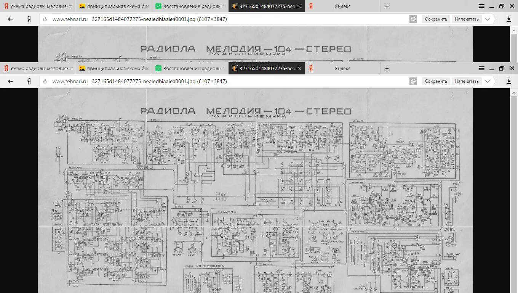Switch to 'схема радиолы мелодия' tab in lower window
This screenshot has height=293, width=518.
coord(38,68)
